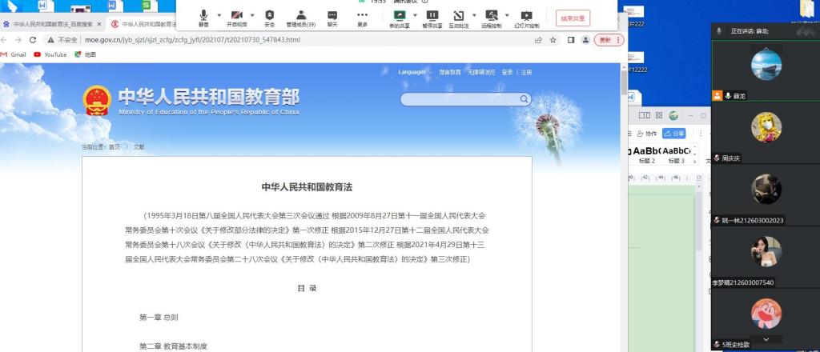Reload the current page
The image size is (820, 352).
(32, 40)
